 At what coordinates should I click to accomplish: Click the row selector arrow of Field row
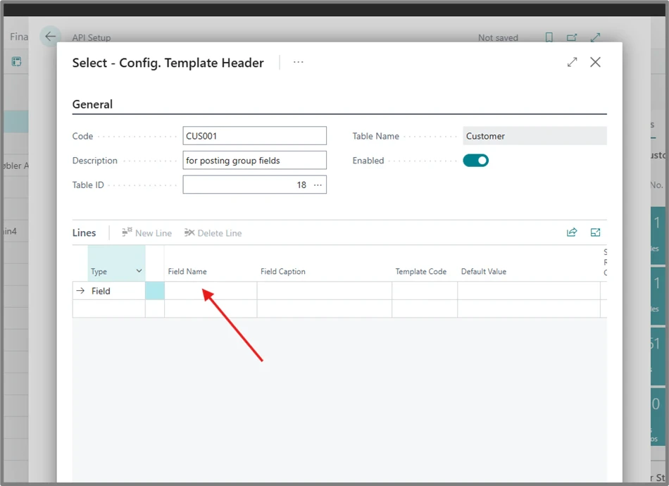coord(80,291)
